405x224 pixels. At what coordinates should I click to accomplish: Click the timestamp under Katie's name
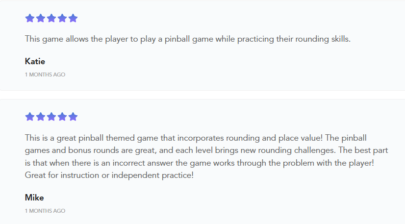coord(45,75)
